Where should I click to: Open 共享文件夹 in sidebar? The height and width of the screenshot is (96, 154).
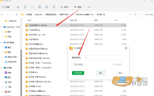click(11, 62)
